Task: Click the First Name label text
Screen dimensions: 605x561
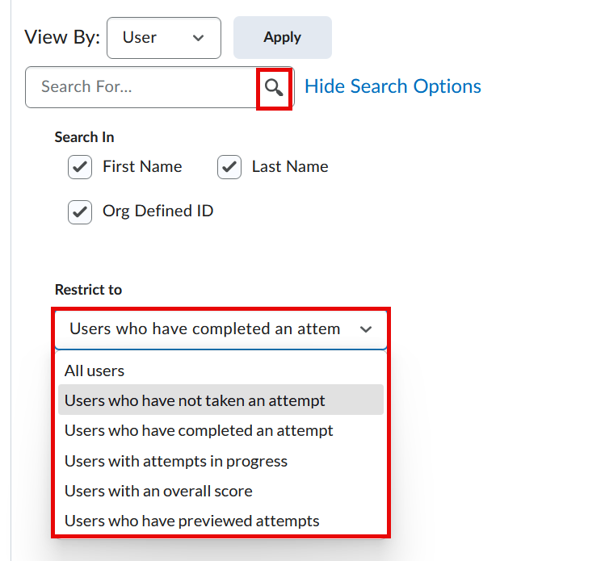Action: (x=142, y=167)
